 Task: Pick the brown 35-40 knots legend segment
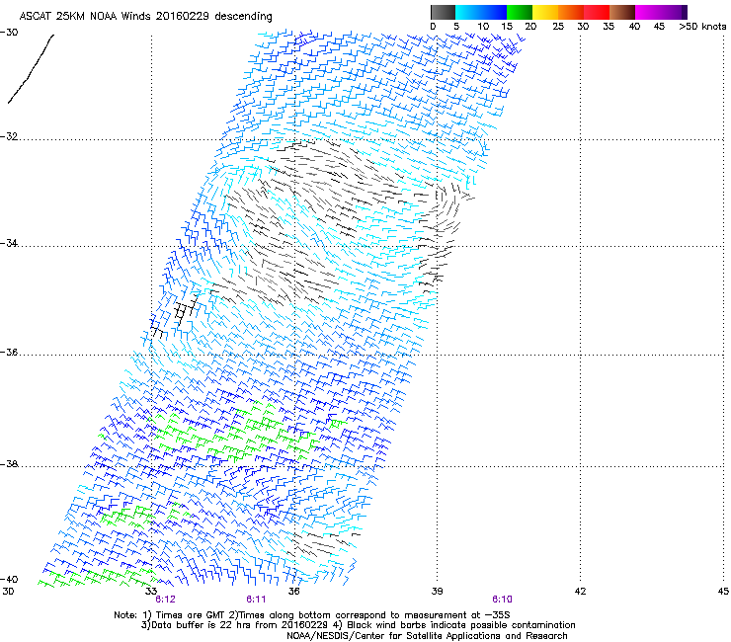click(x=622, y=12)
